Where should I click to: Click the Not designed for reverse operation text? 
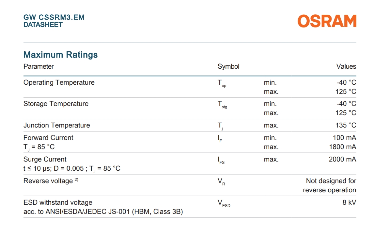(x=330, y=185)
